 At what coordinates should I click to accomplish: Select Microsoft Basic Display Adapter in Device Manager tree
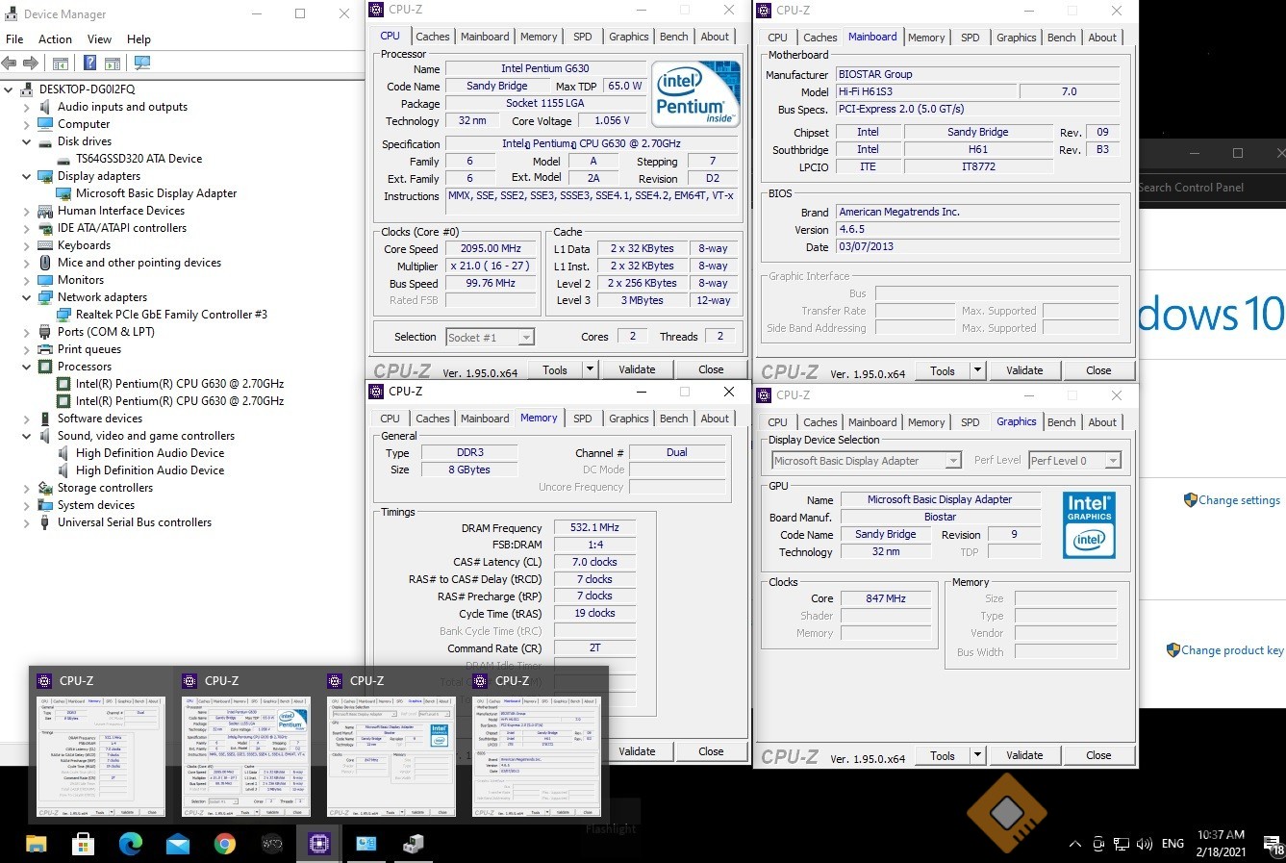pos(156,193)
